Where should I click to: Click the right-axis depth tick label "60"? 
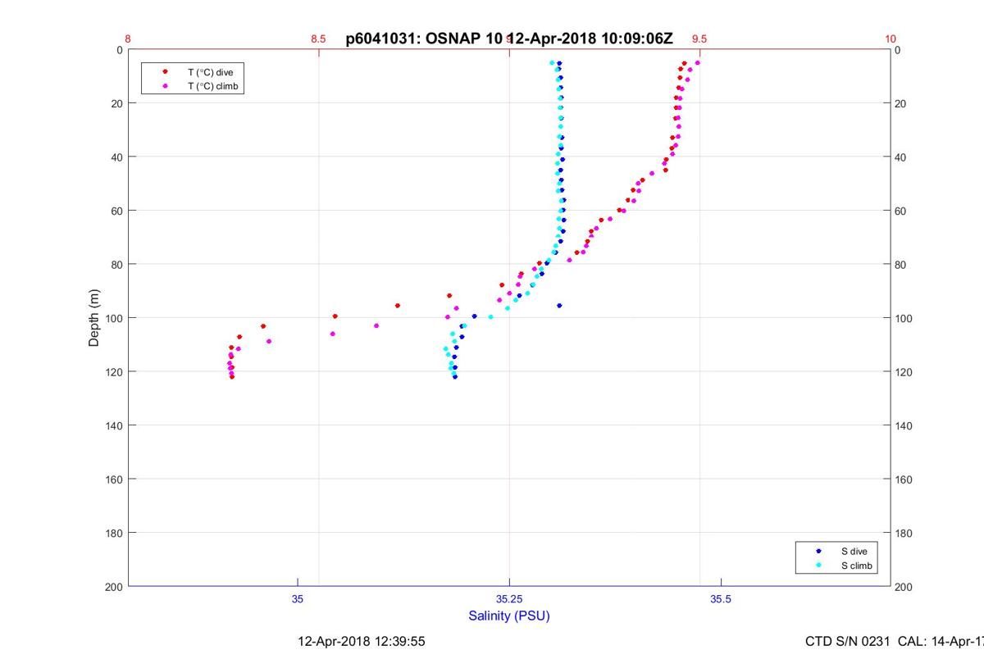[902, 211]
